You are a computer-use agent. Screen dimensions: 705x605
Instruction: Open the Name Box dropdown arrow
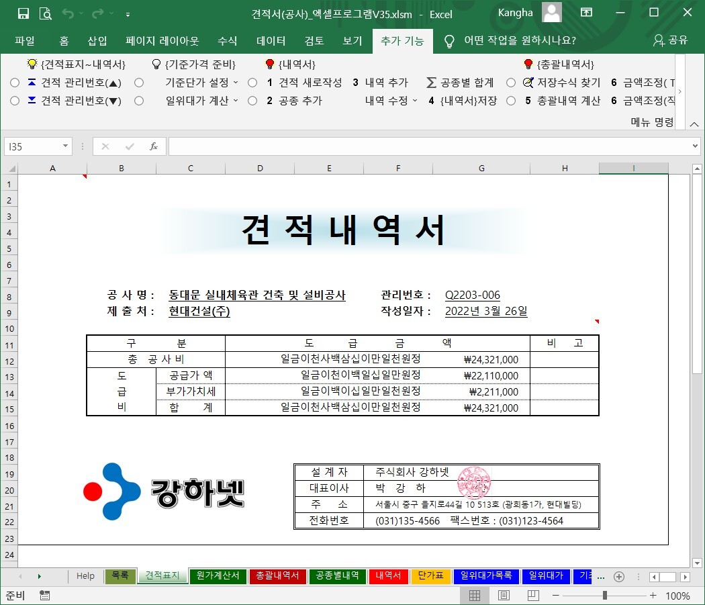(66, 146)
